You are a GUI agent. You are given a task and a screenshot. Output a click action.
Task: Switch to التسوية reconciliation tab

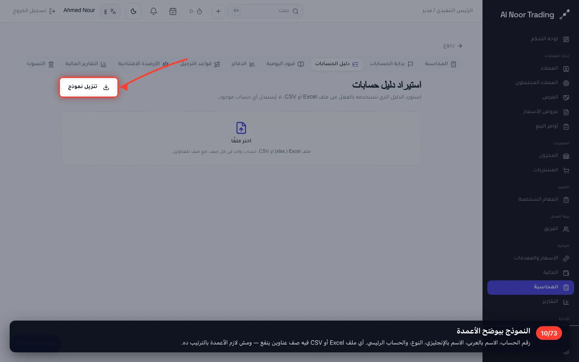click(40, 64)
